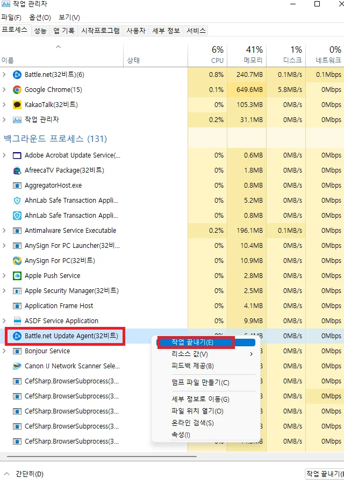This screenshot has width=344, height=485.
Task: Click the AfreecaTV Package icon
Action: click(17, 170)
